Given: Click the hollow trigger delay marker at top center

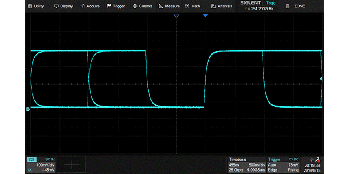Looking at the screenshot, I should [x=176, y=16].
